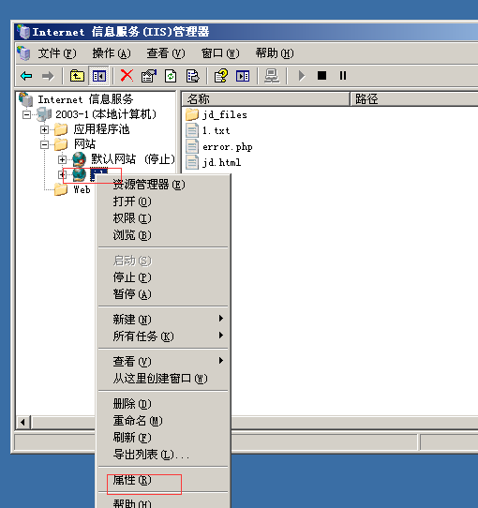Choose 权限(I) from context menu

(x=163, y=218)
